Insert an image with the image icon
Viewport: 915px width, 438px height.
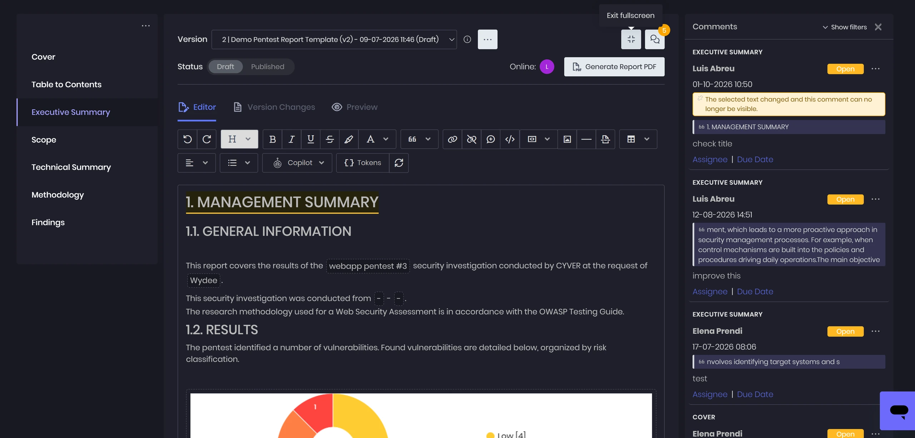567,139
